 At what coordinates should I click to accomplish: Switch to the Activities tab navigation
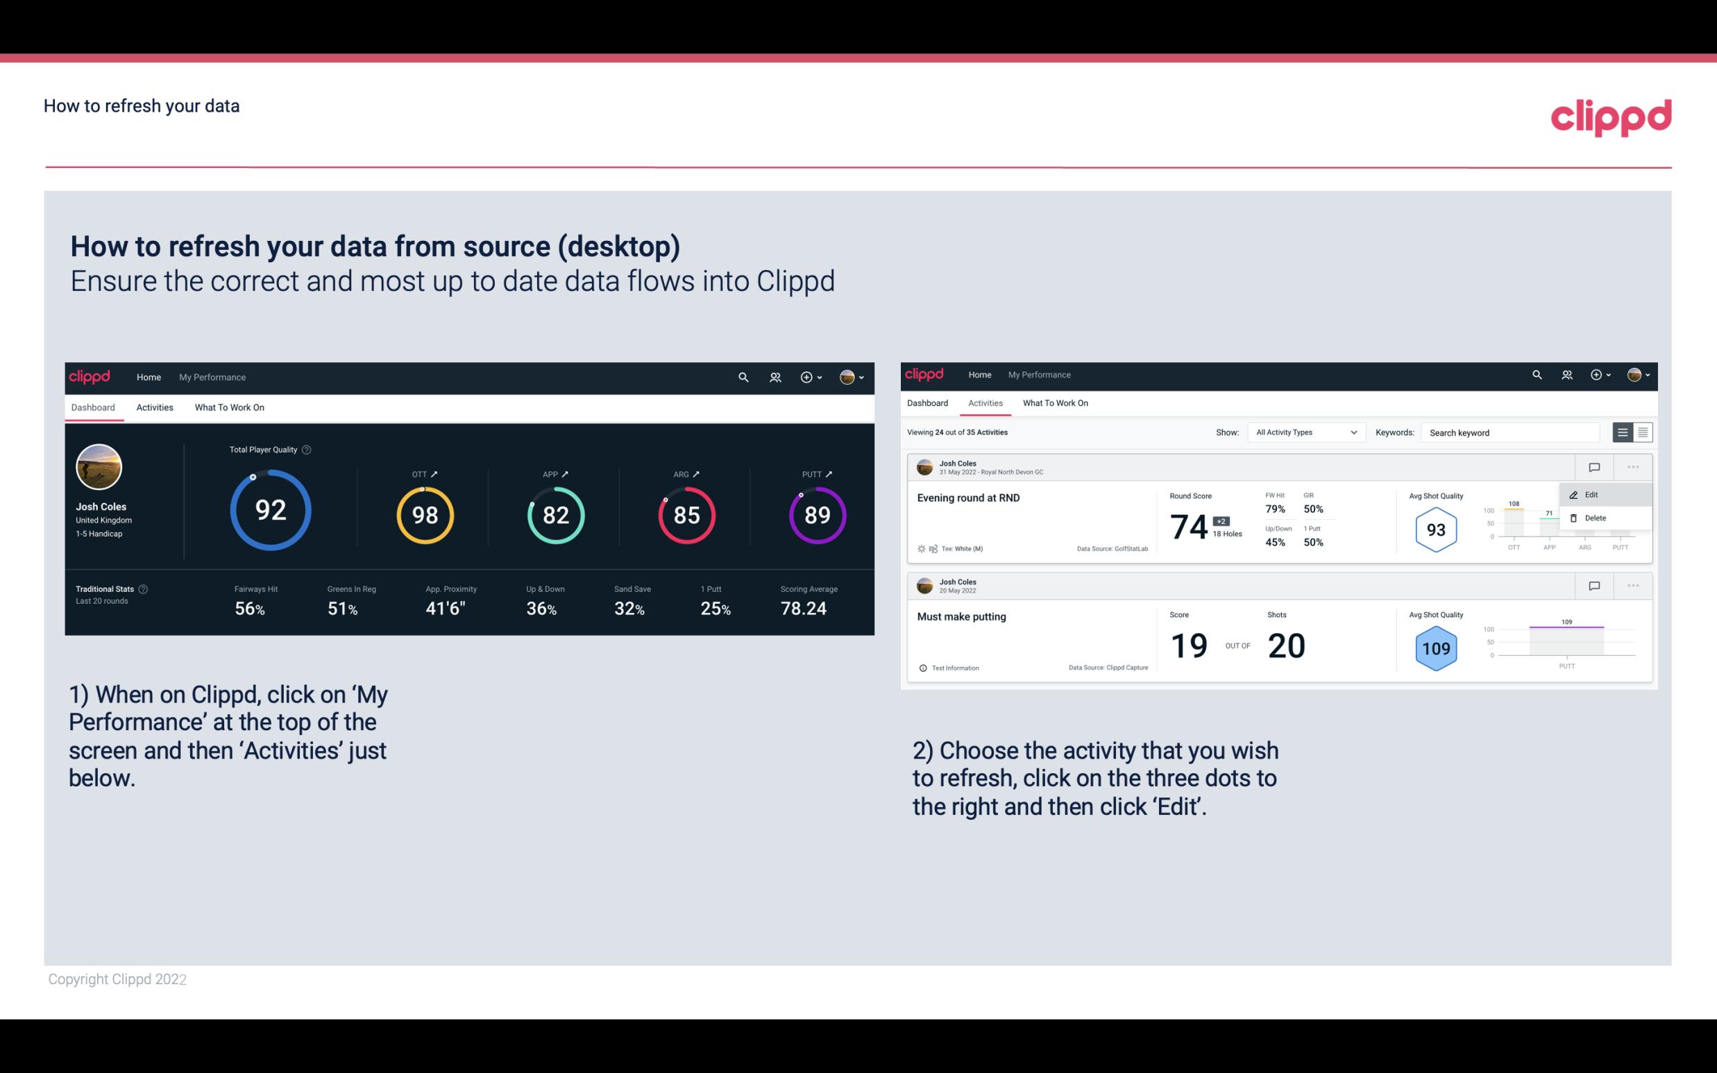[153, 407]
